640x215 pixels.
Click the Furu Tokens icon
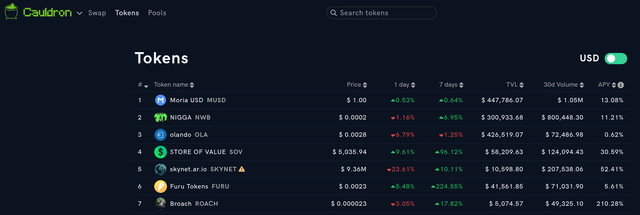coord(161,187)
